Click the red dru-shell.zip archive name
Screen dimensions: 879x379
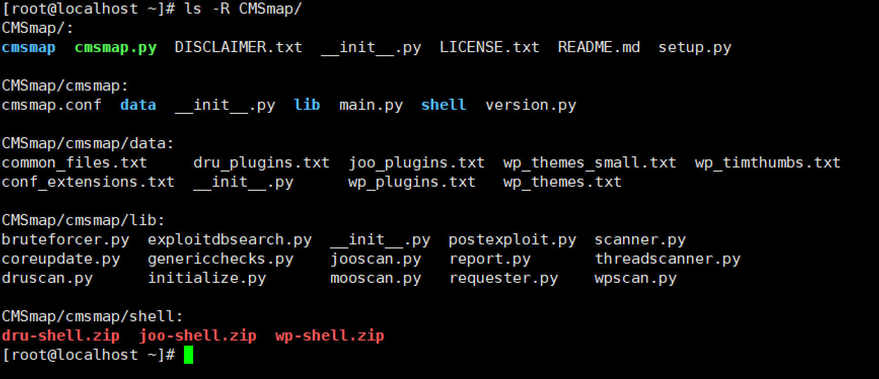[61, 335]
